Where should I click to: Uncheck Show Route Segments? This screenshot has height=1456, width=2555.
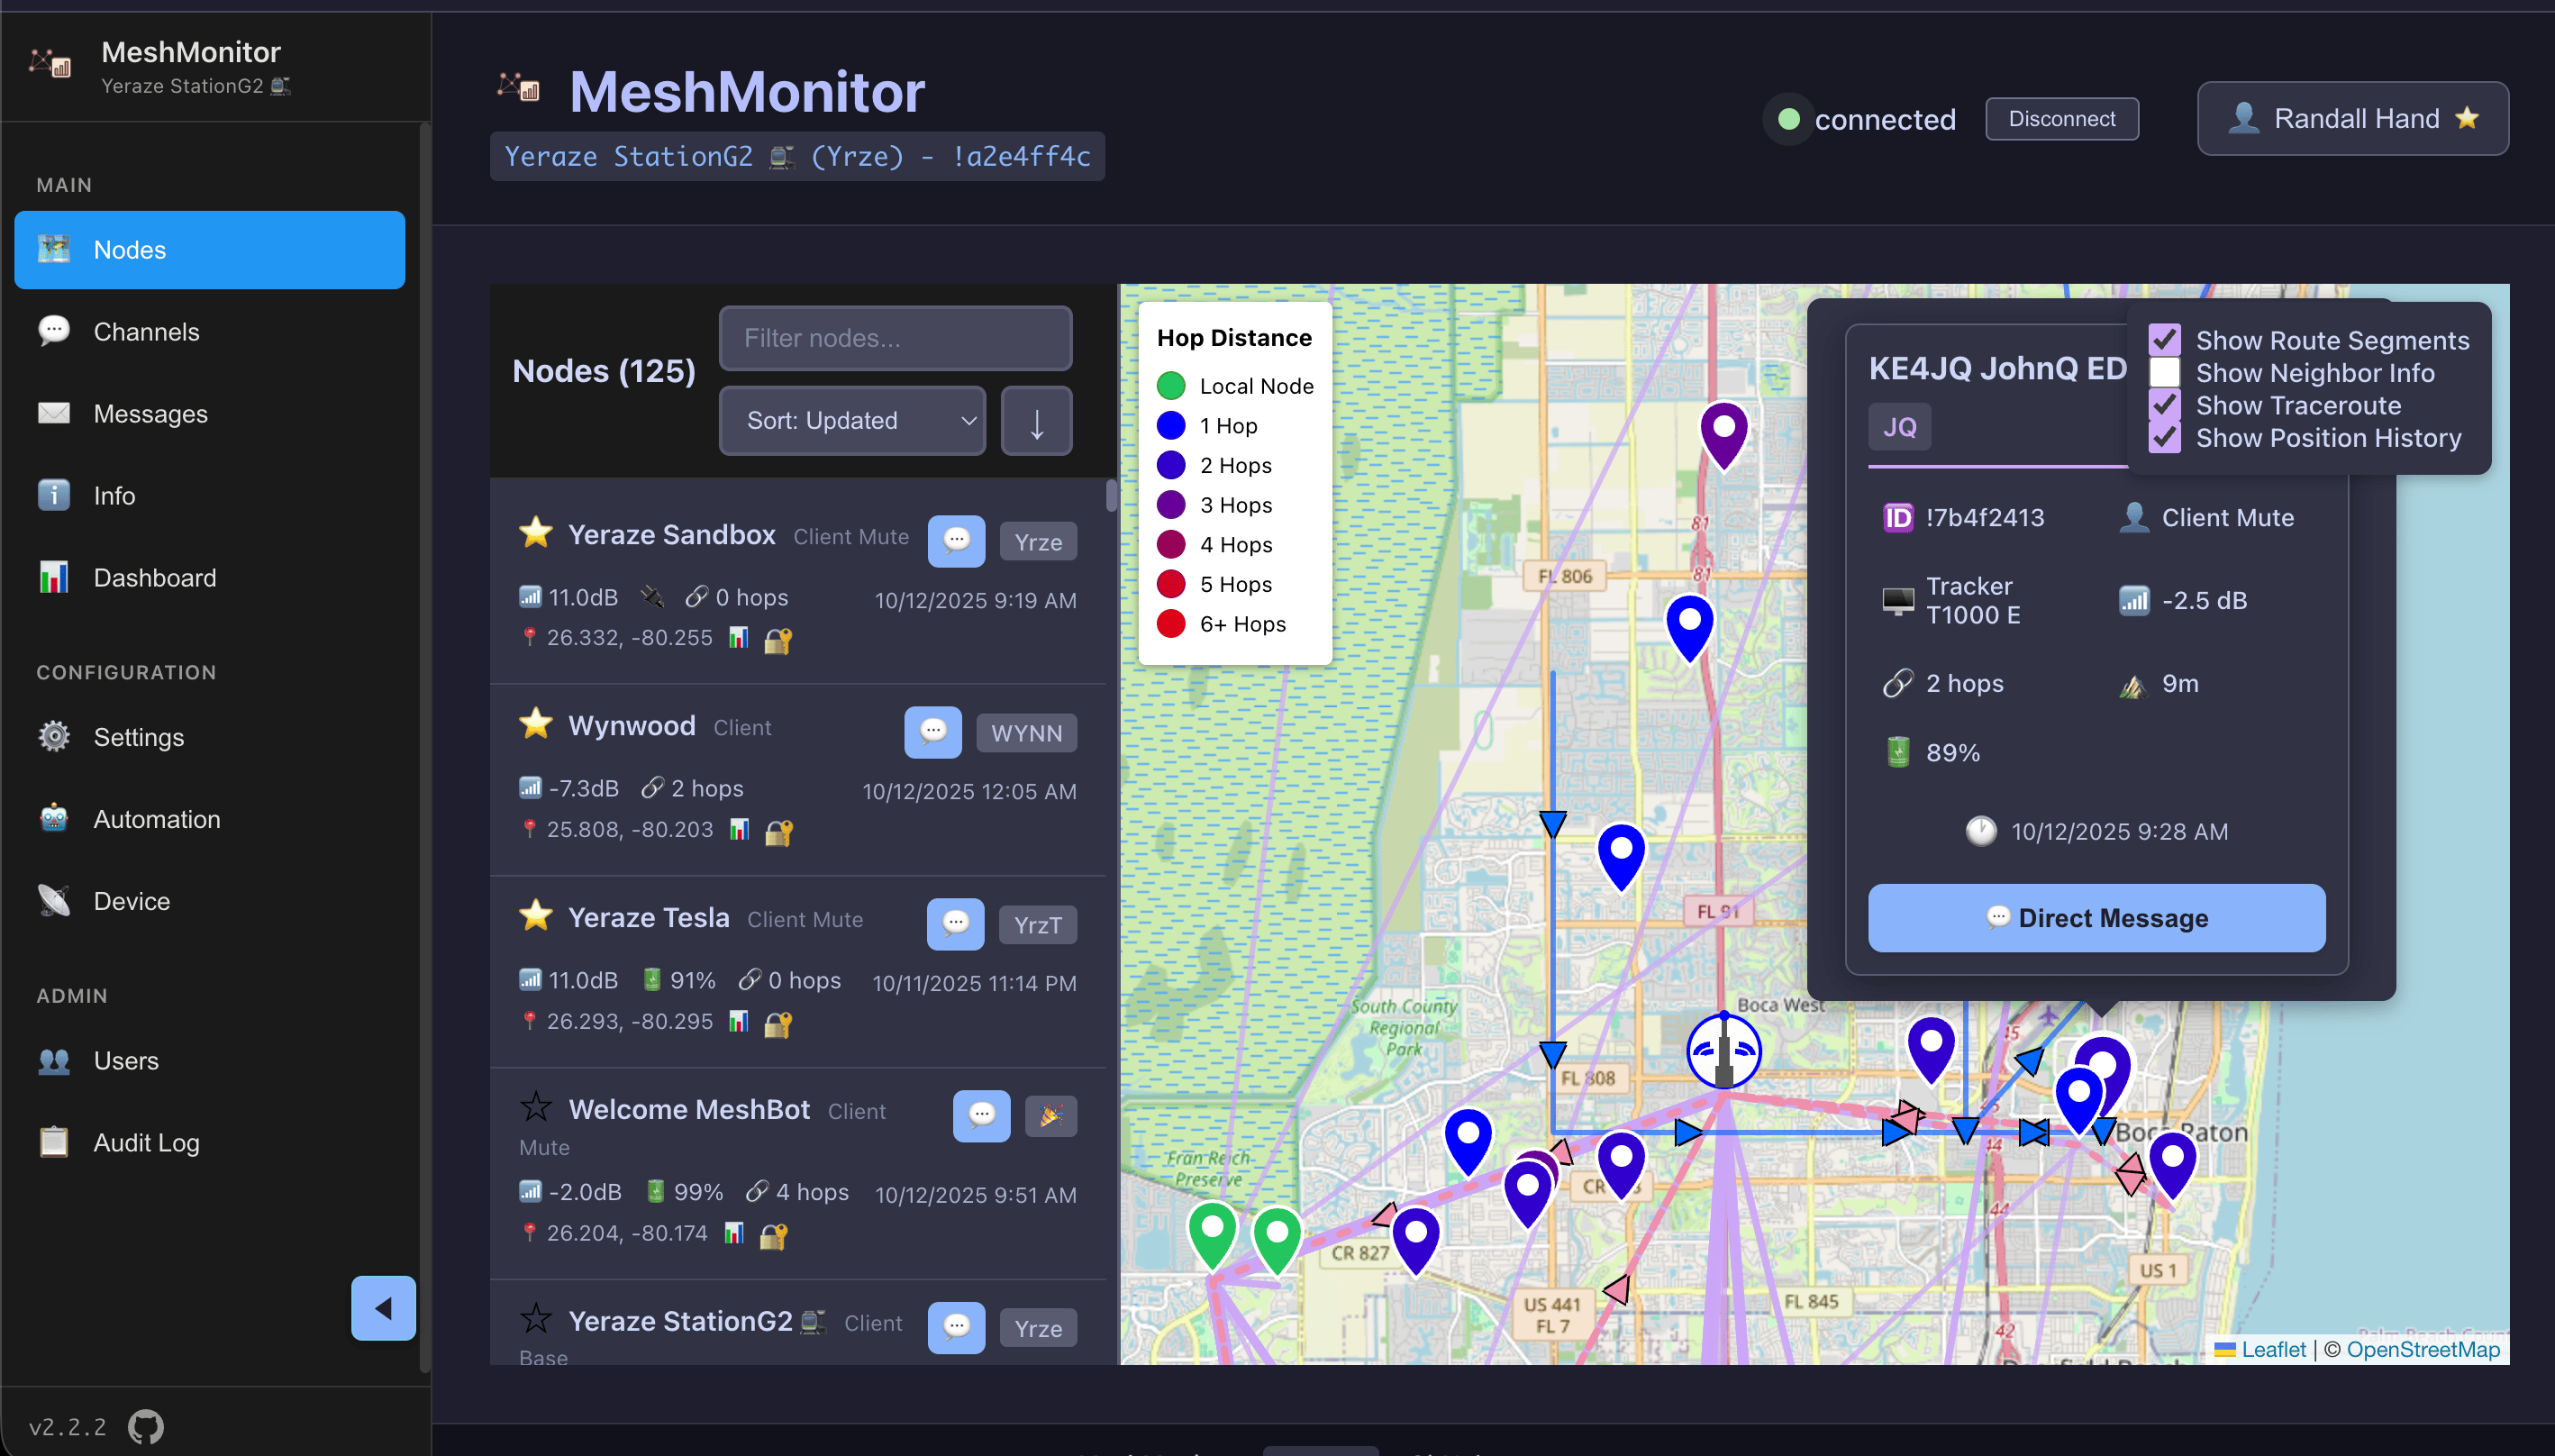tap(2164, 339)
